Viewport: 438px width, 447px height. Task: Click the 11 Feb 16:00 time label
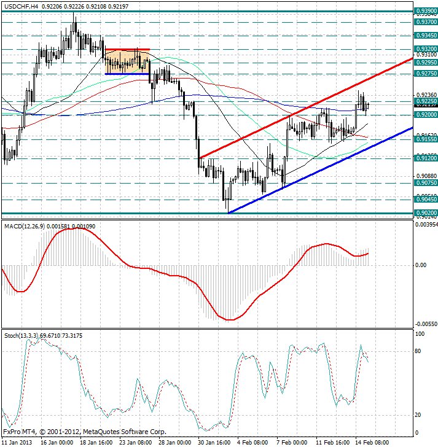pos(333,443)
